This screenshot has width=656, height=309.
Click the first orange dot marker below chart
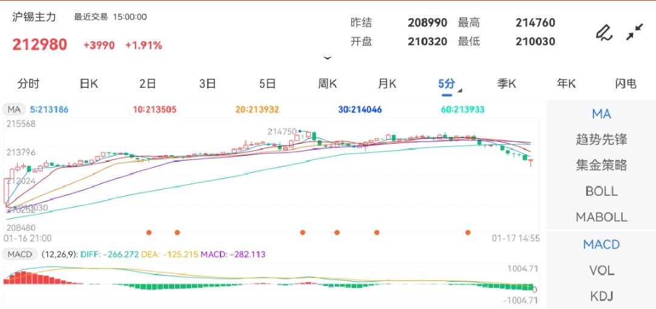coord(149,233)
